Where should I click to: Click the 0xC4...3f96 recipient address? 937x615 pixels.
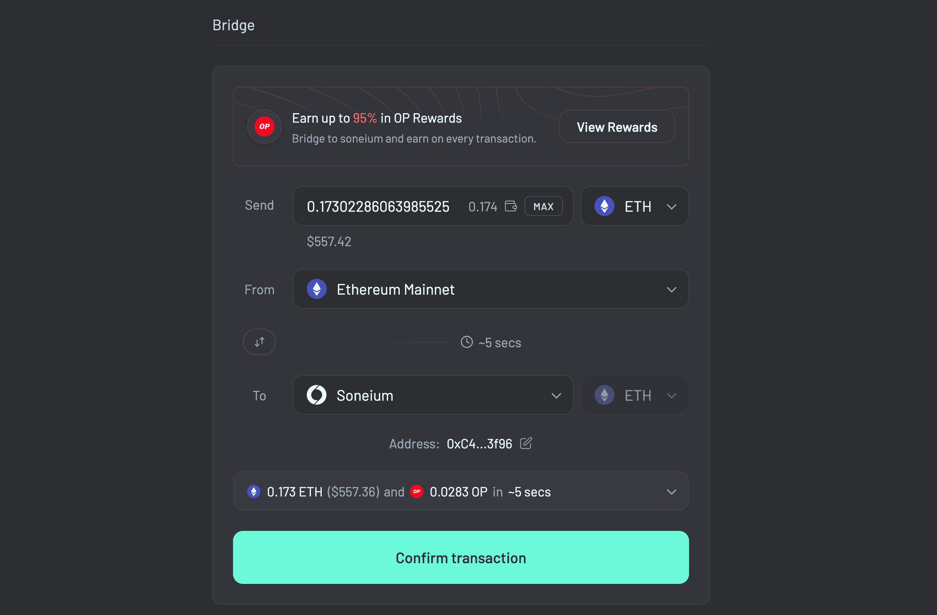coord(479,444)
